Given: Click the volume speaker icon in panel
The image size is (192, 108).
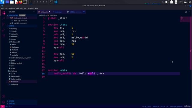Looking at the screenshot, I should pos(167,2).
